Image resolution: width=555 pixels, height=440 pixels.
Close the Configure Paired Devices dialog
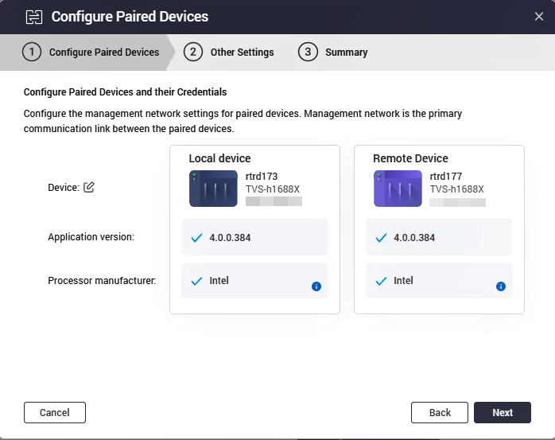(538, 16)
